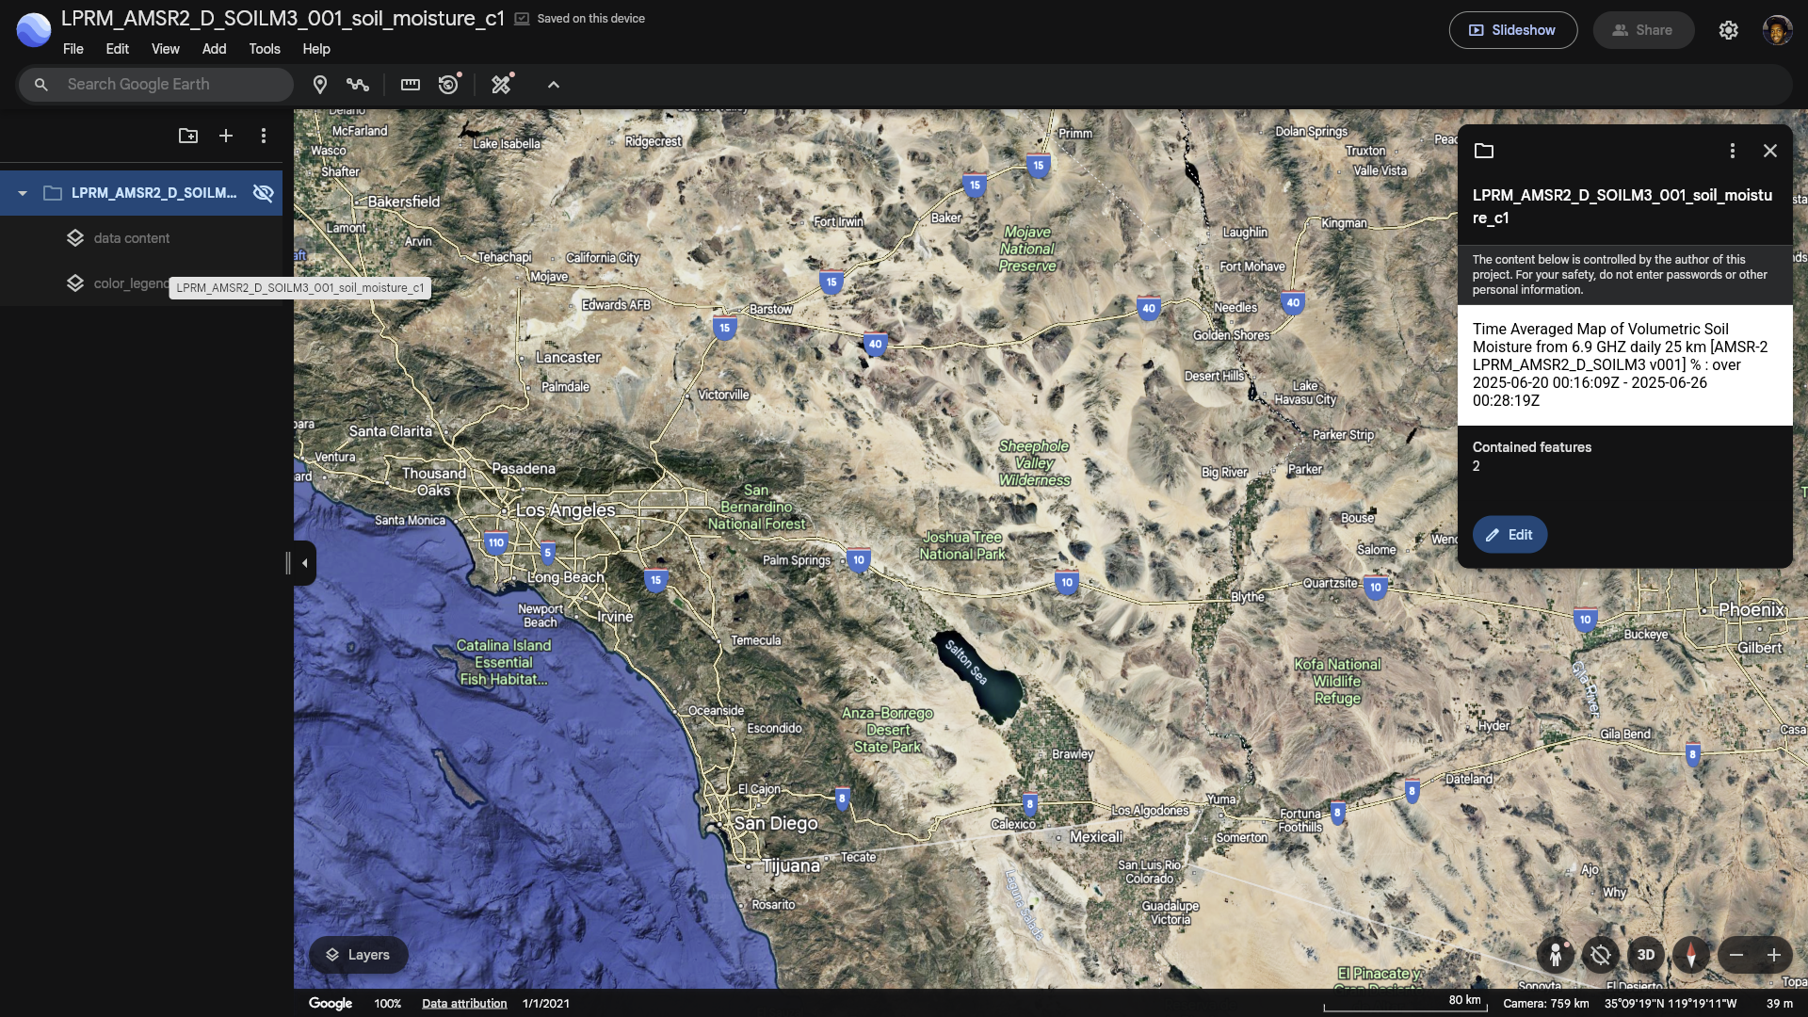Screen dimensions: 1808x1017
Task: Click the 100% status text
Action: coord(388,1004)
